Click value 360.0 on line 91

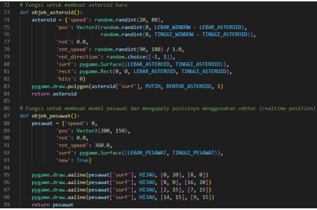coord(102,145)
